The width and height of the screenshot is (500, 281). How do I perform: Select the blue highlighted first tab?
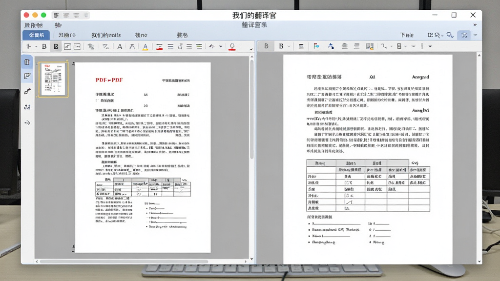36,35
